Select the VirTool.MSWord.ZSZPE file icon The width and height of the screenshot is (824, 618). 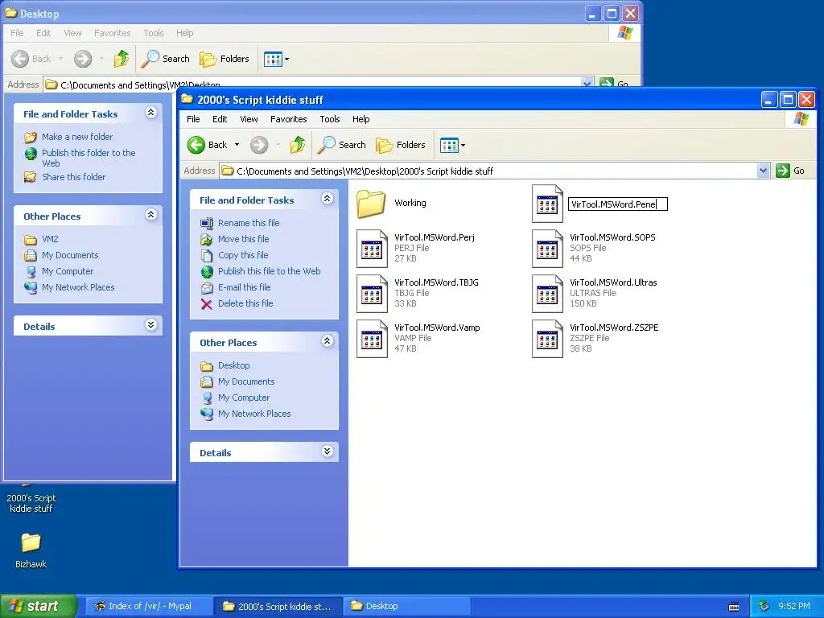pos(547,339)
